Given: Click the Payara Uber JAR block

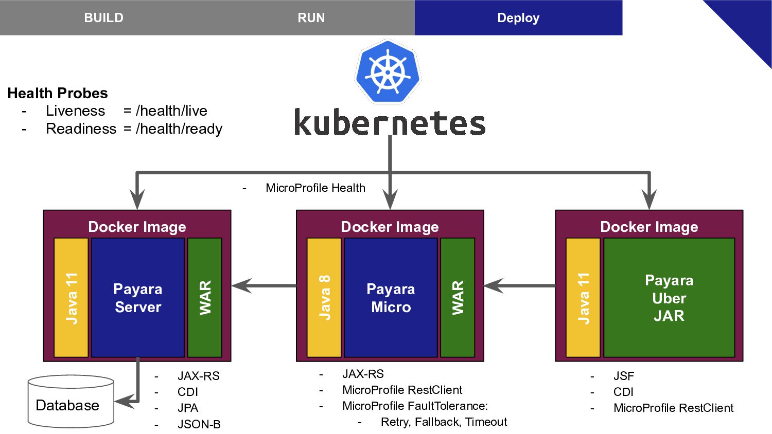Looking at the screenshot, I should (x=669, y=298).
